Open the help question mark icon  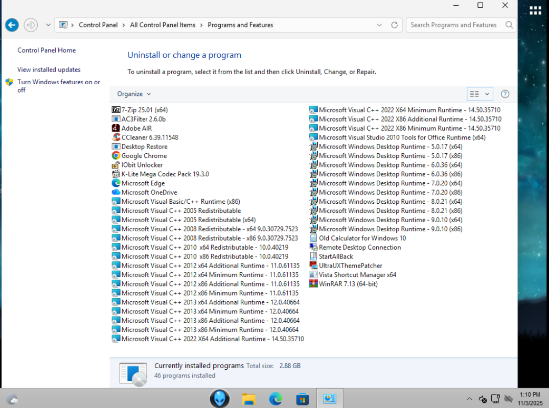(505, 93)
